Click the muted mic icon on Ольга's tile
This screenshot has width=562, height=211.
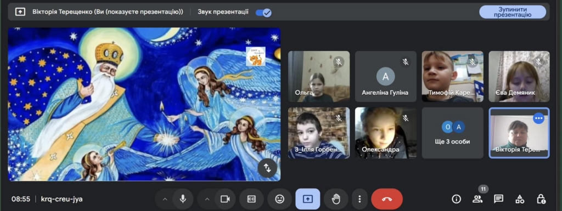tap(338, 62)
